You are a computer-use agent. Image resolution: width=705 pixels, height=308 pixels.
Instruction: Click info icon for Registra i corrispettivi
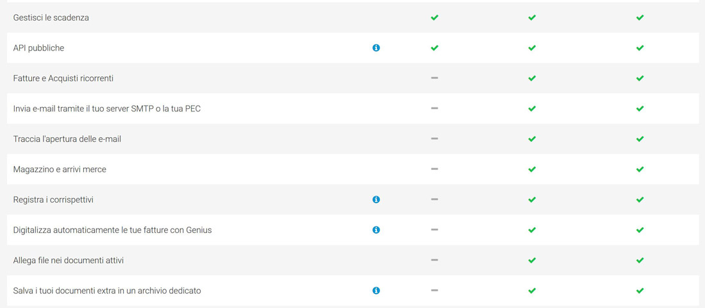[376, 199]
